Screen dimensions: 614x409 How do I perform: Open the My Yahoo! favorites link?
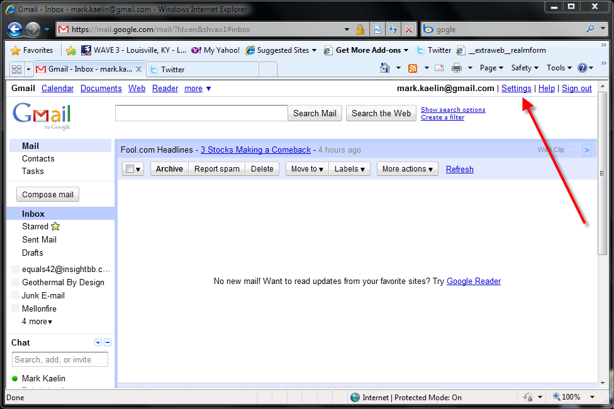[x=216, y=50]
